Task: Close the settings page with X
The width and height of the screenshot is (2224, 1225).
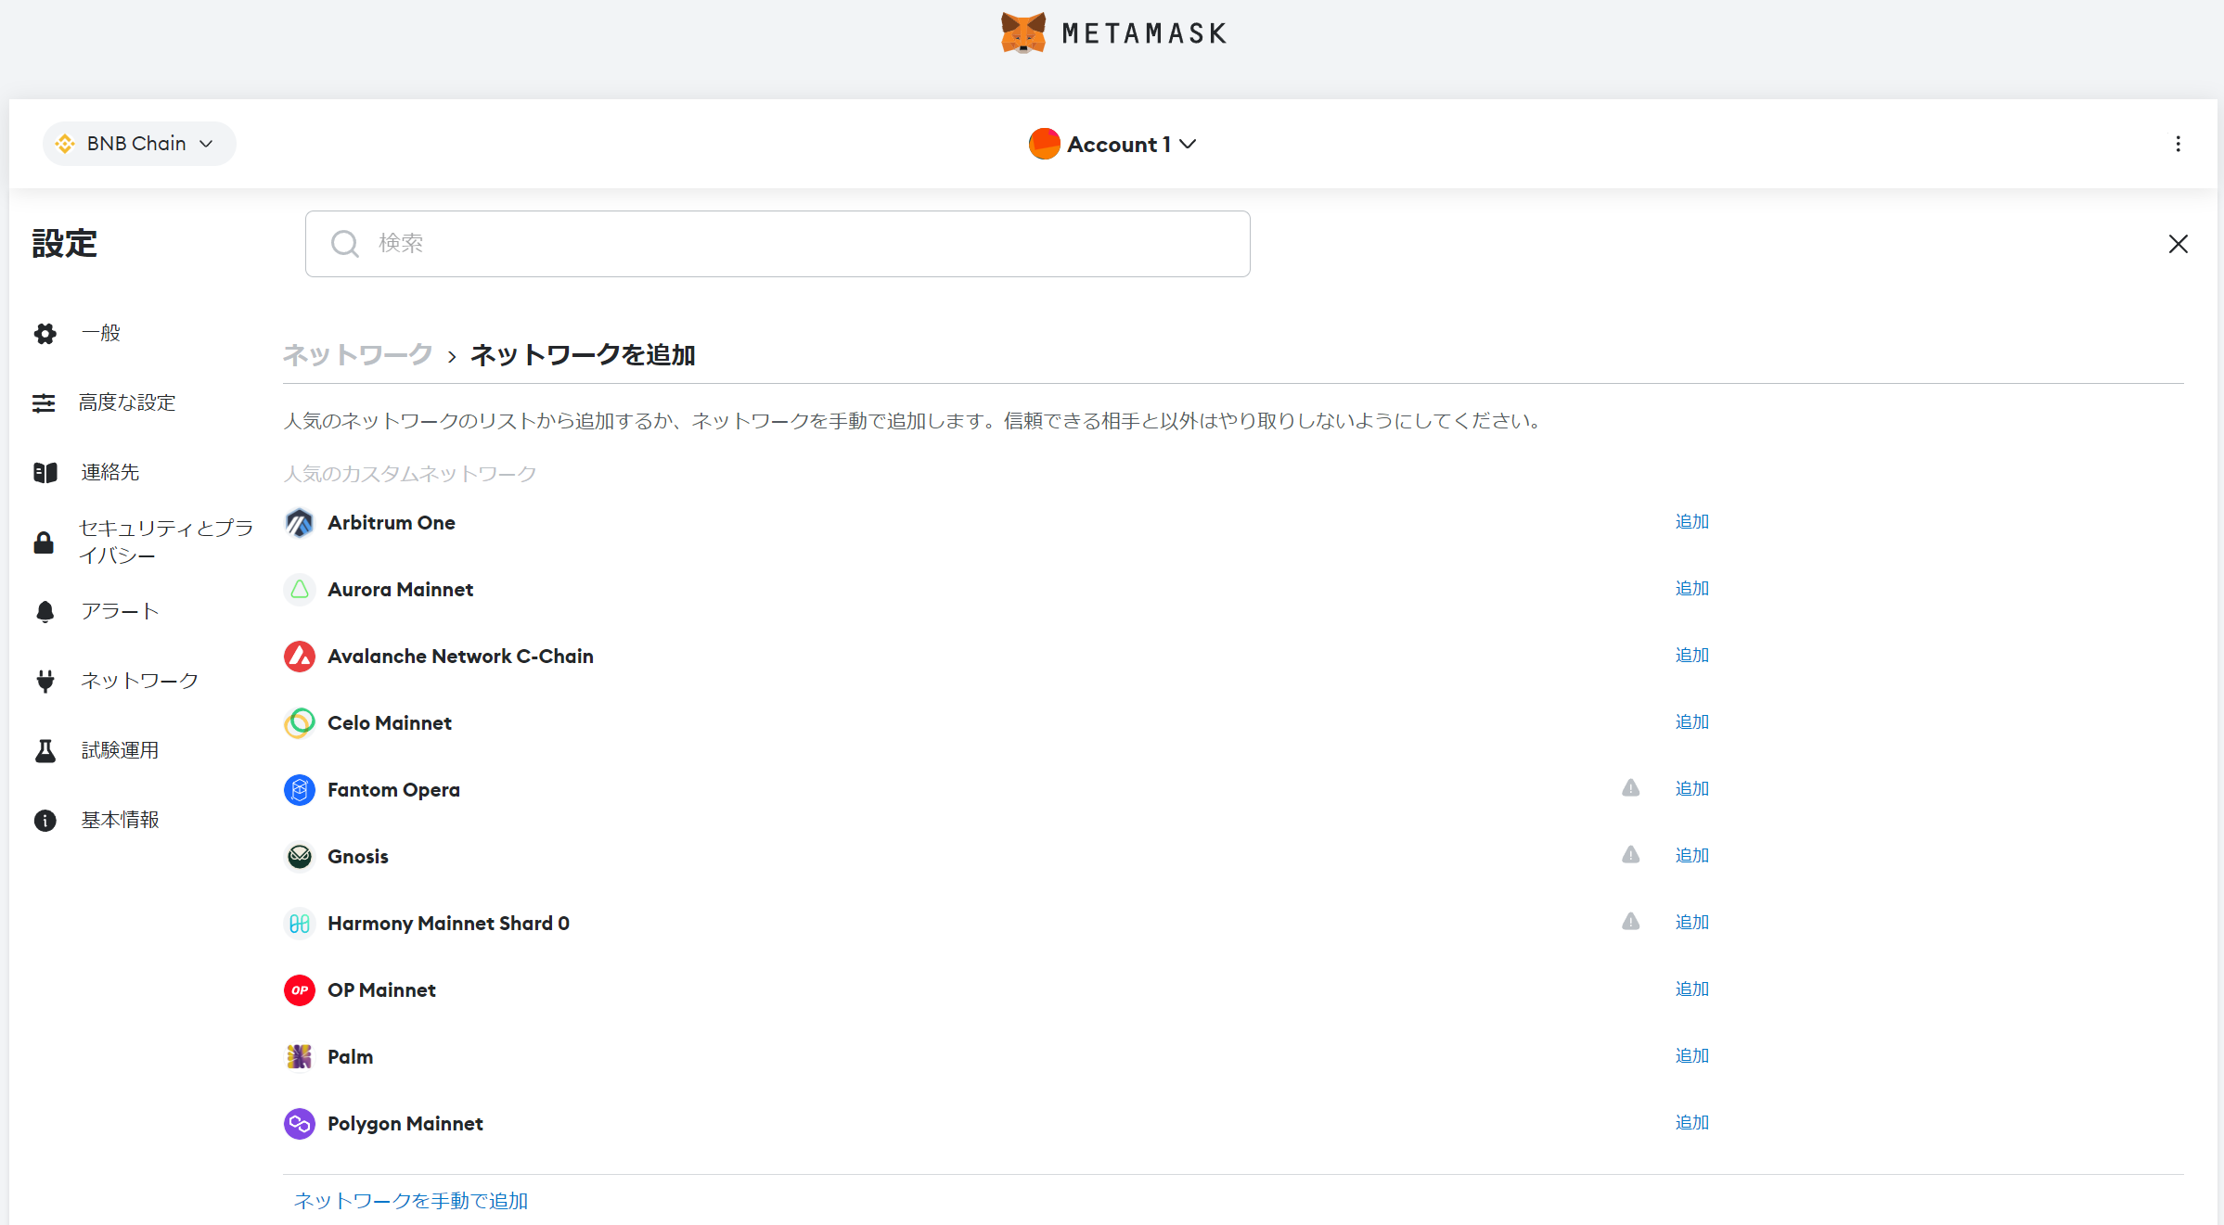Action: coord(2178,244)
